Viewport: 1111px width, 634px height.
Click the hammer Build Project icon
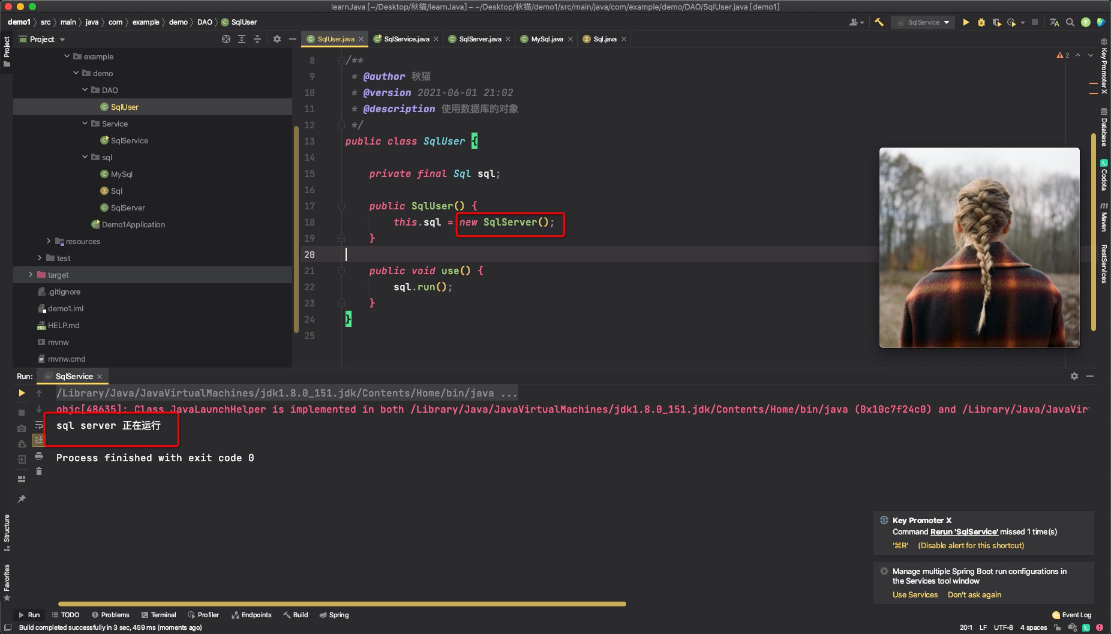click(x=879, y=22)
